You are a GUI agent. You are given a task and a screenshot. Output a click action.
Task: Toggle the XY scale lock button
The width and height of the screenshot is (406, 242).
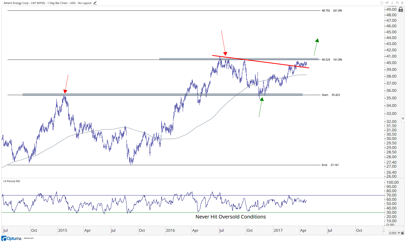pyautogui.click(x=401, y=233)
